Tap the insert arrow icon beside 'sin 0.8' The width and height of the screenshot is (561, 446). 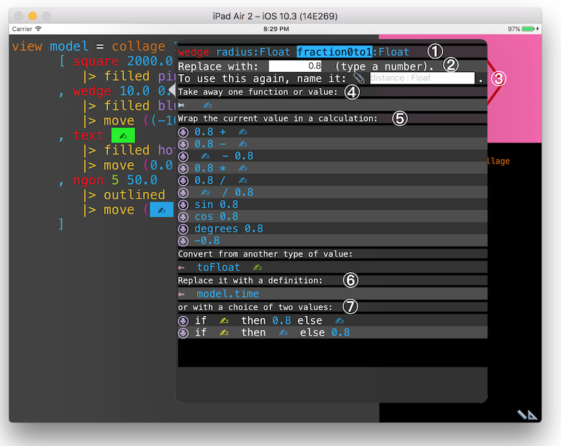183,205
